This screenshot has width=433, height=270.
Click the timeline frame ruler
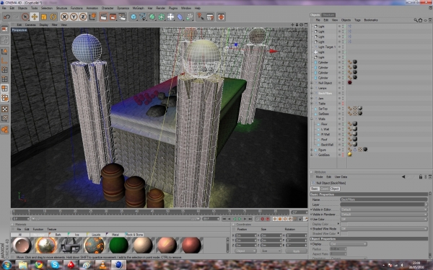tap(151, 212)
